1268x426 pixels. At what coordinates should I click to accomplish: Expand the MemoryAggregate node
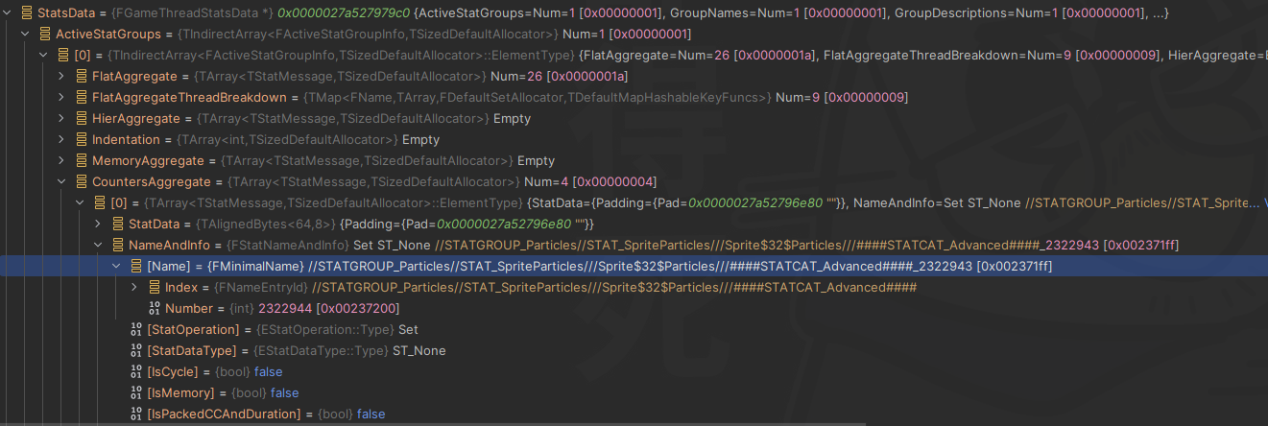(x=62, y=161)
